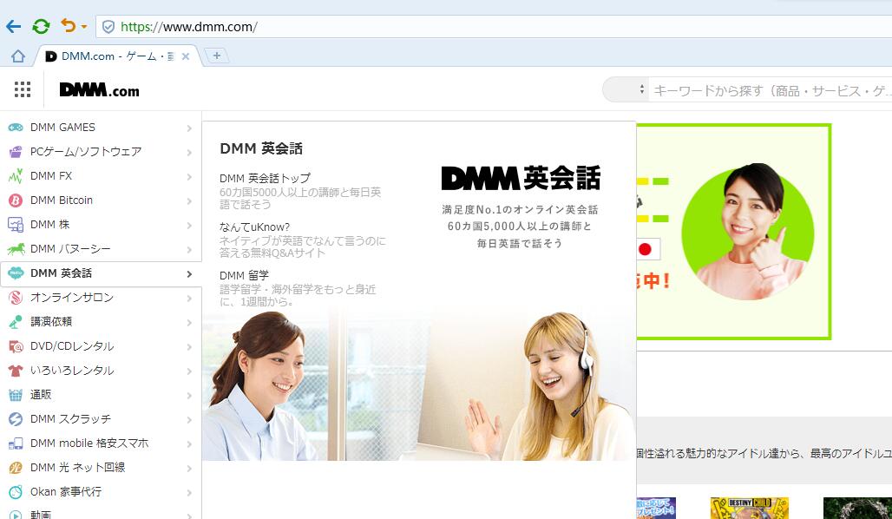Open the なんてuKnow? link
Image resolution: width=892 pixels, height=519 pixels.
pos(255,227)
